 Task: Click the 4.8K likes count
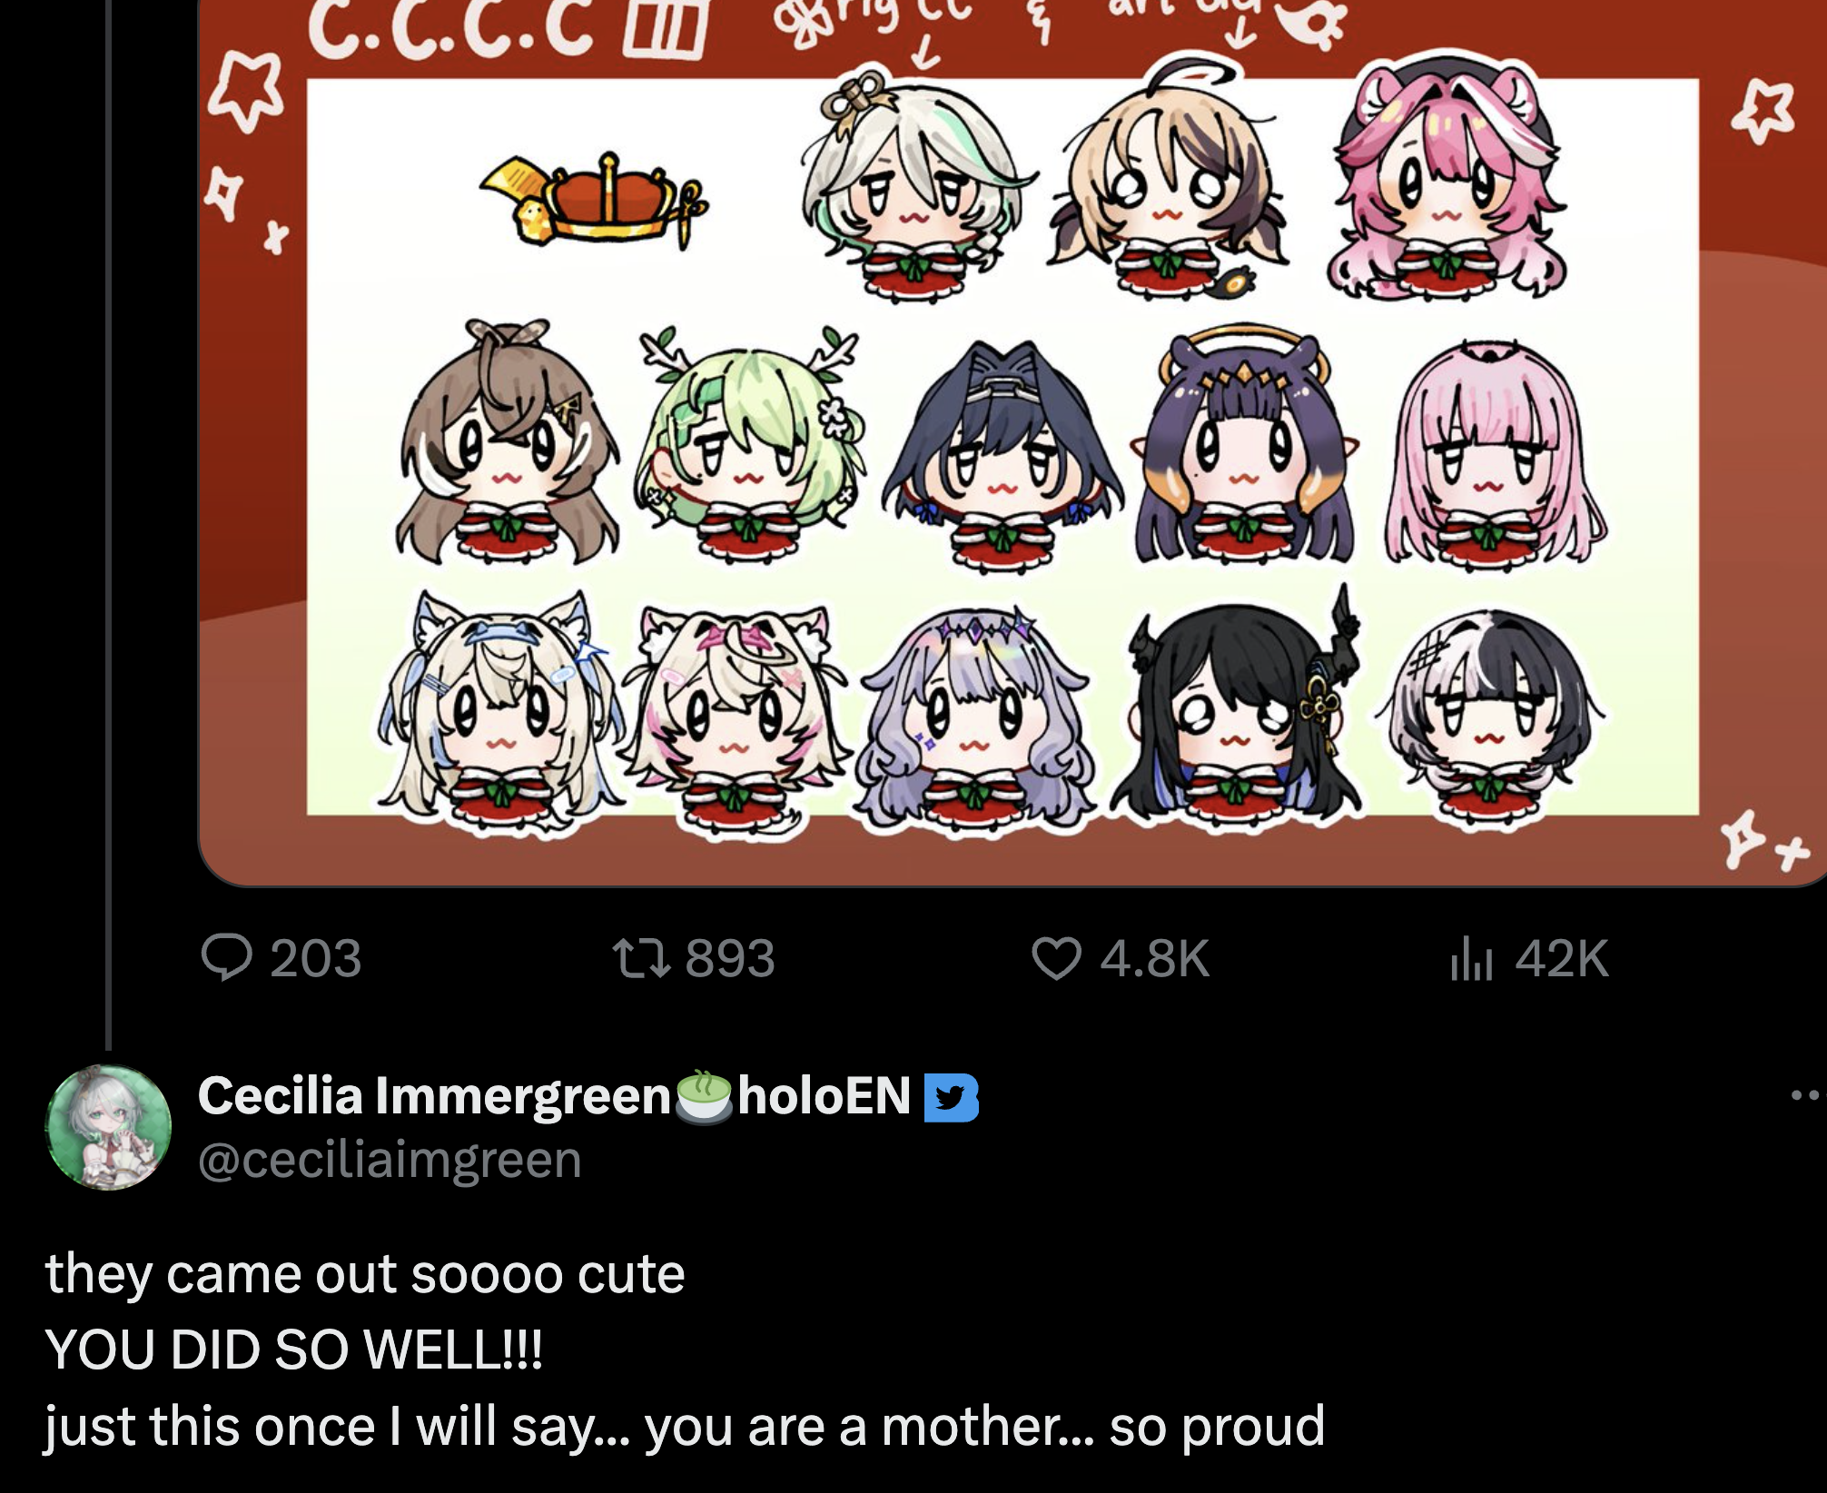1155,958
